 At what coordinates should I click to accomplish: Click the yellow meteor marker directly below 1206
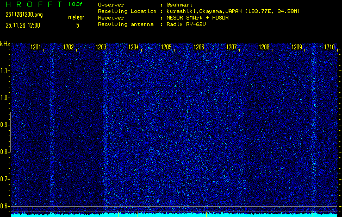206,214
